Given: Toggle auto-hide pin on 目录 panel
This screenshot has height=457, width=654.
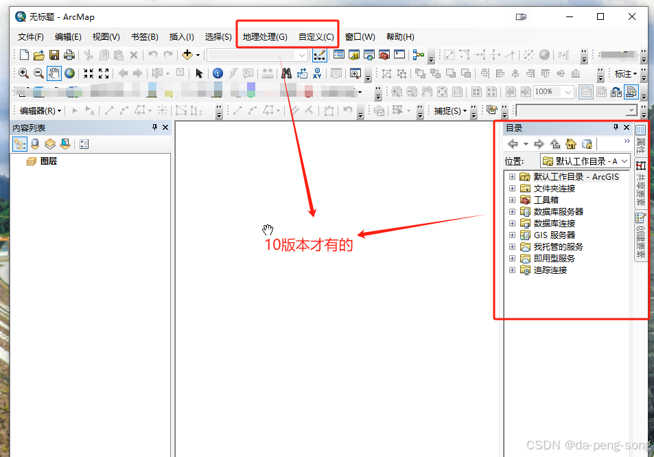Looking at the screenshot, I should coord(616,127).
